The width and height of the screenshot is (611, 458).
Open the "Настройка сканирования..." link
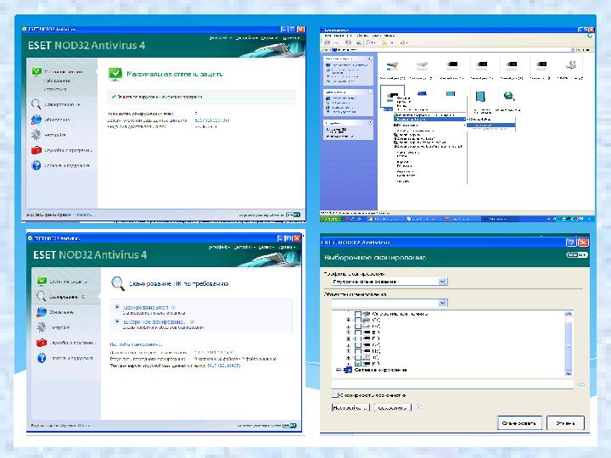pos(136,344)
